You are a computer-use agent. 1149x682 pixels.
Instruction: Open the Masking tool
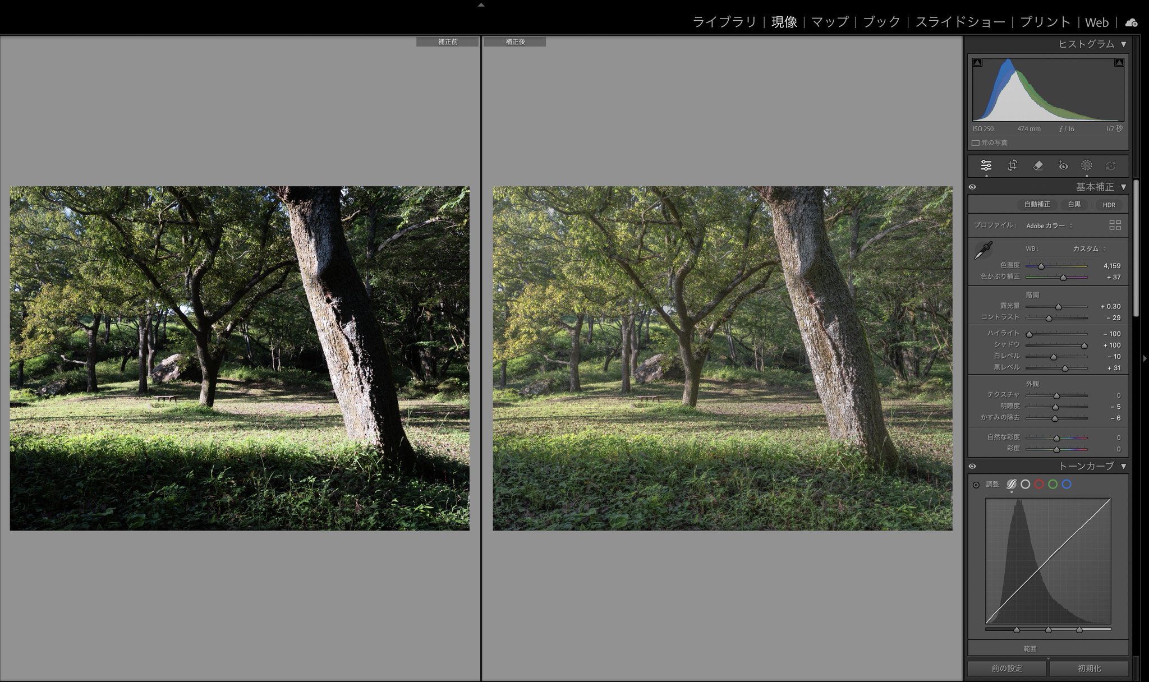coord(1087,165)
